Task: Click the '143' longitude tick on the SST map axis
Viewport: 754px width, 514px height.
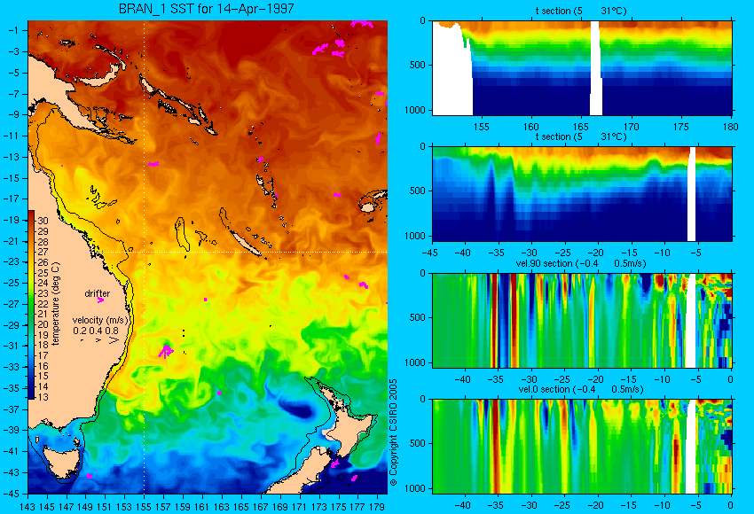Action: coord(27,506)
